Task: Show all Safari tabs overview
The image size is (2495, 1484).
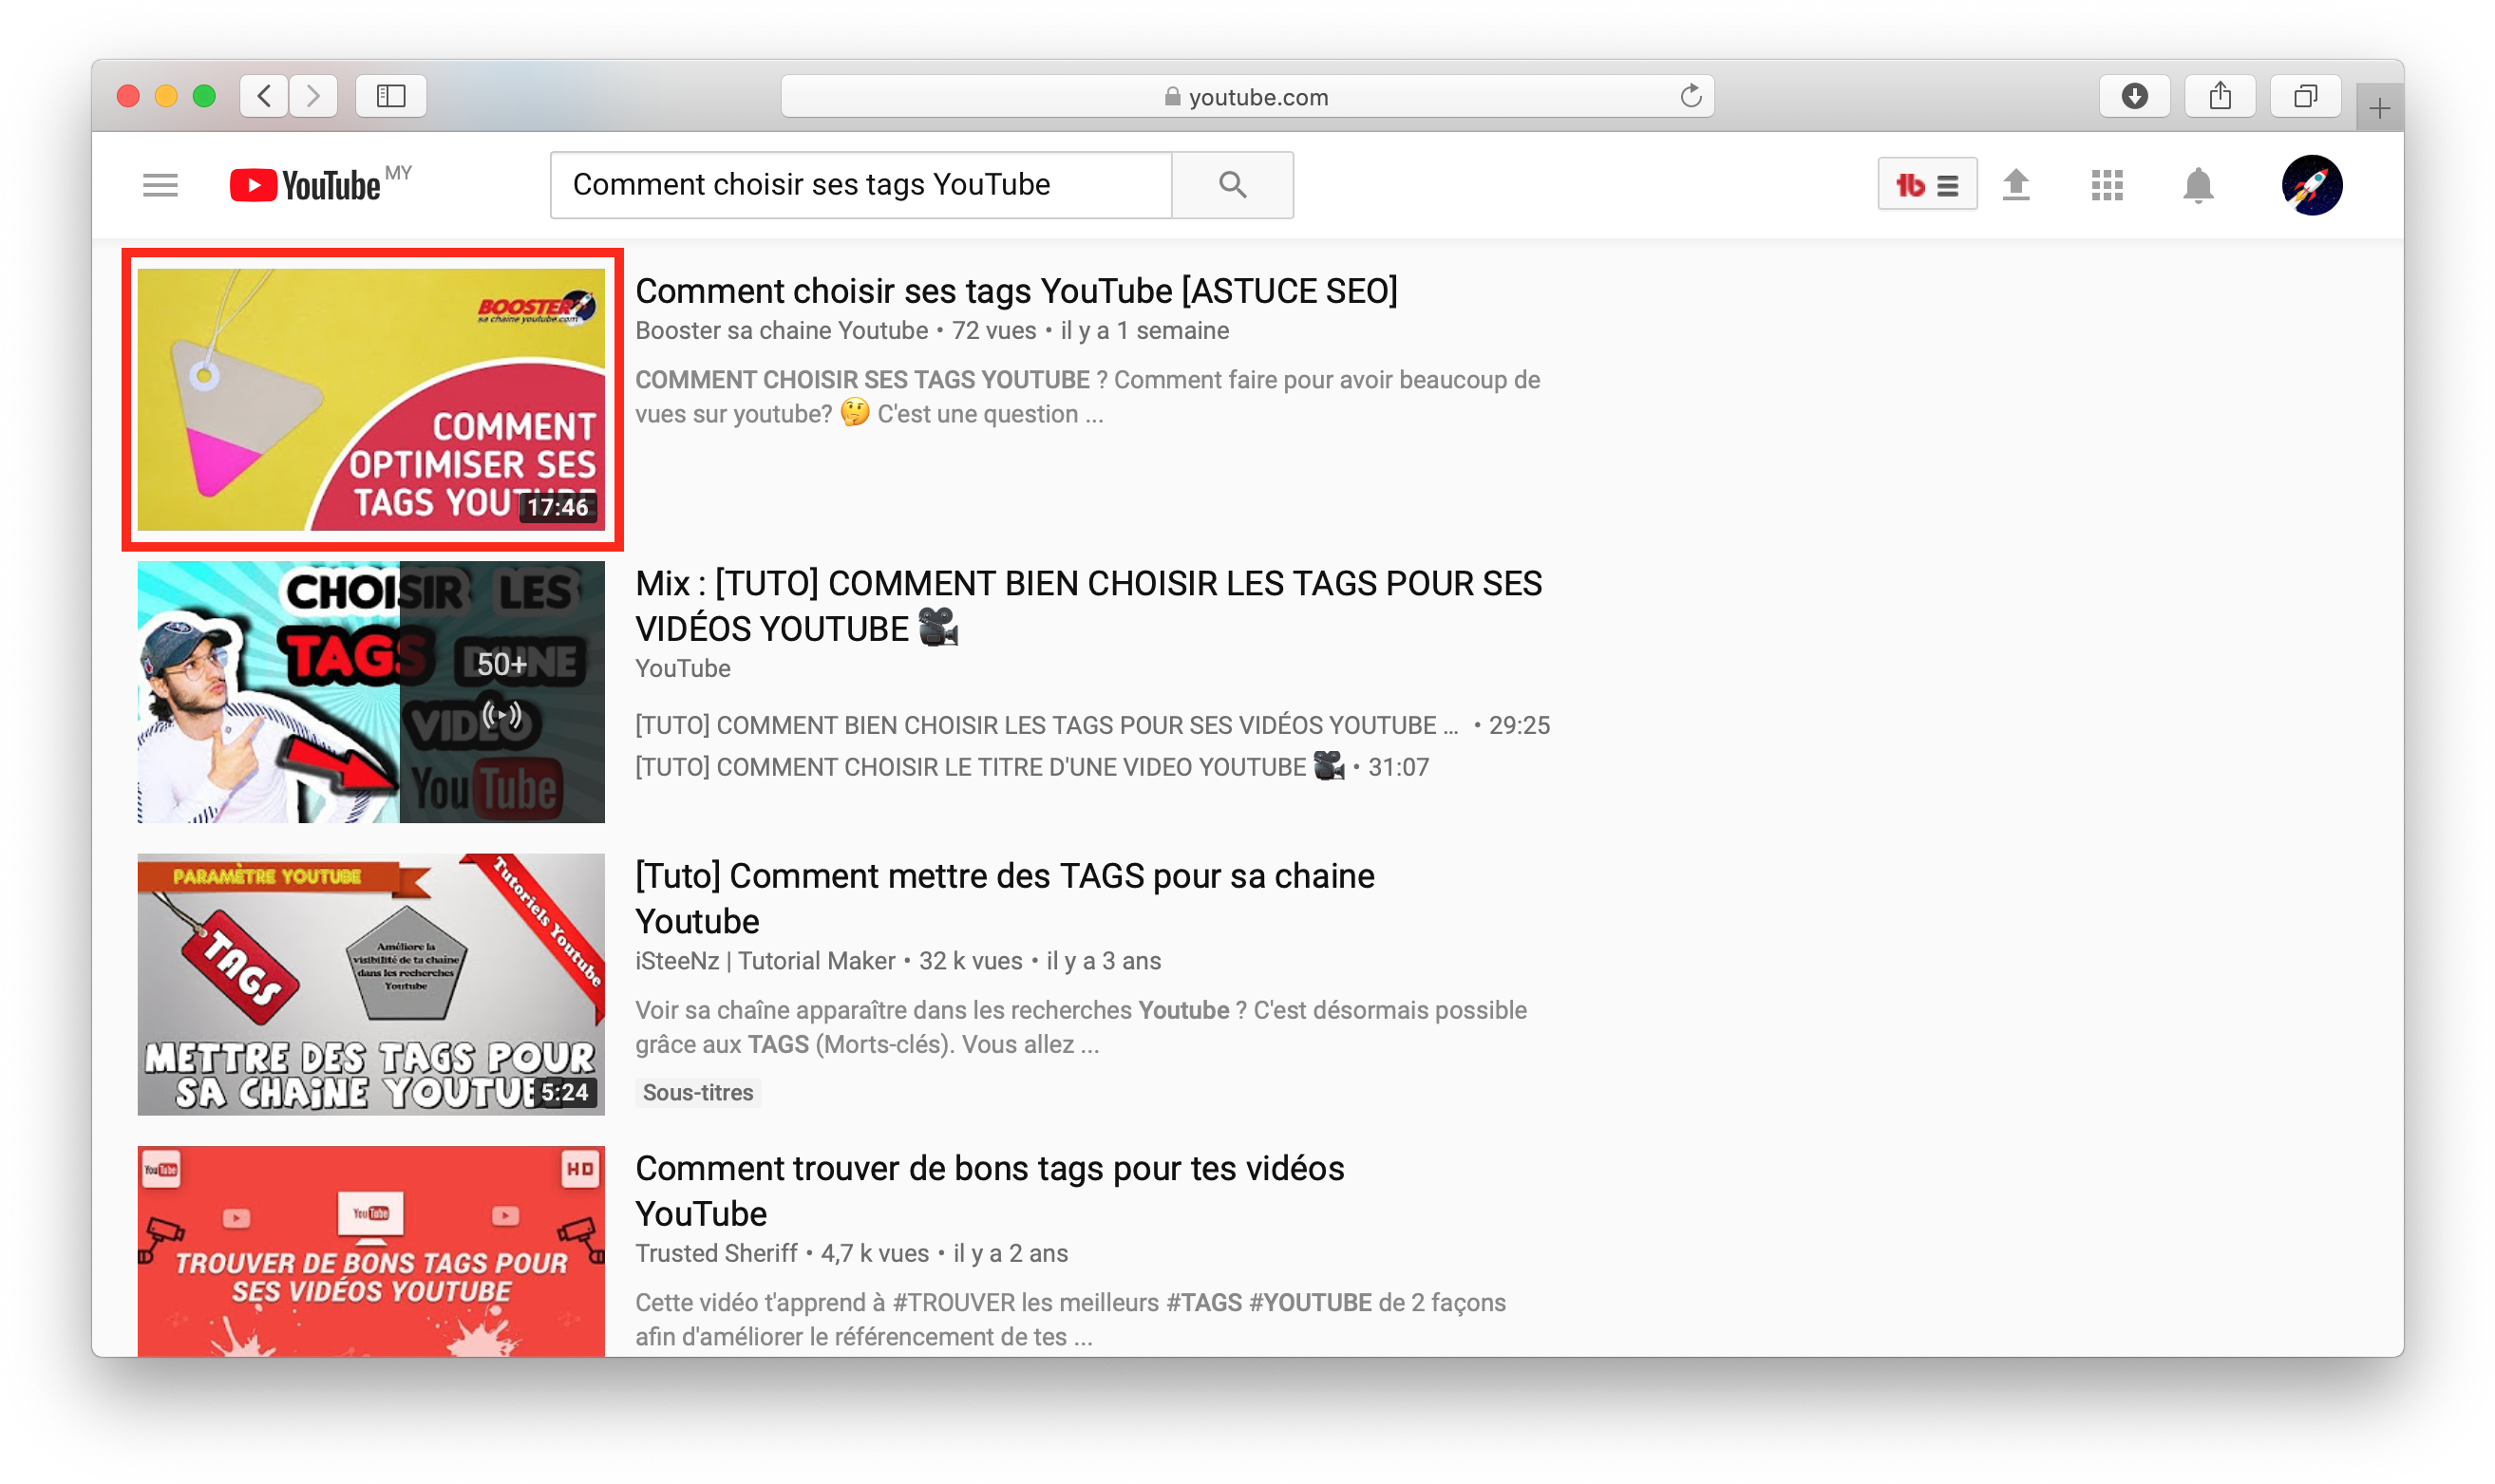Action: pyautogui.click(x=2306, y=96)
